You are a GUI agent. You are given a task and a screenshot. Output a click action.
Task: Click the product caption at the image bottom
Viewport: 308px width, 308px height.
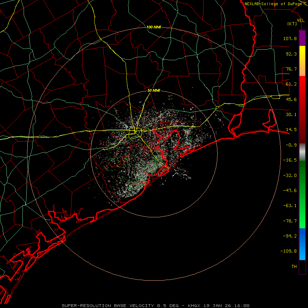pos(156,306)
